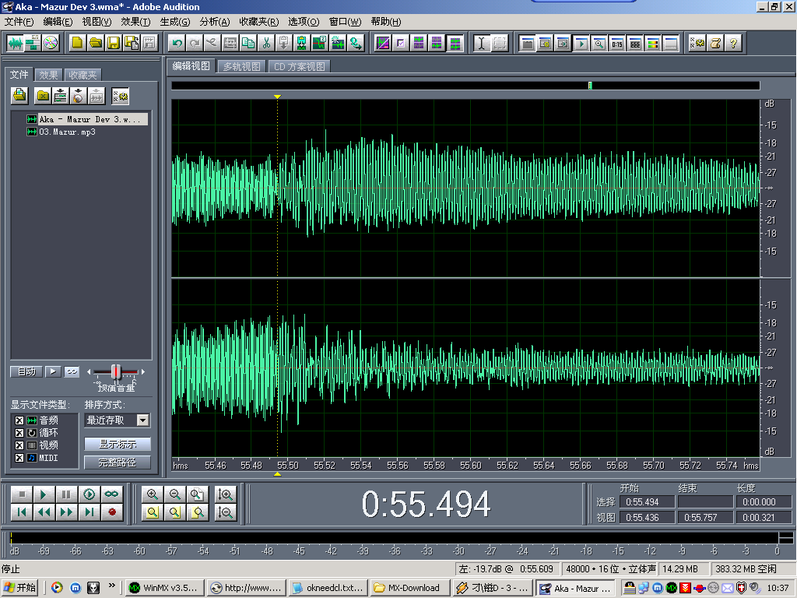Image resolution: width=797 pixels, height=598 pixels.
Task: Zoom to selection
Action: tap(153, 512)
